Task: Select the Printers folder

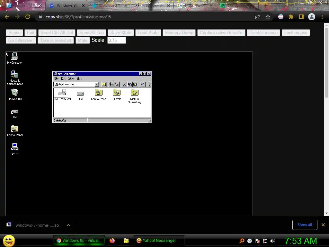Action: click(117, 95)
